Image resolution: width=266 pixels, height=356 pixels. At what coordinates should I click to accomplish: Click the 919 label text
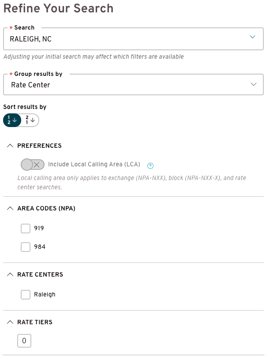tap(39, 228)
